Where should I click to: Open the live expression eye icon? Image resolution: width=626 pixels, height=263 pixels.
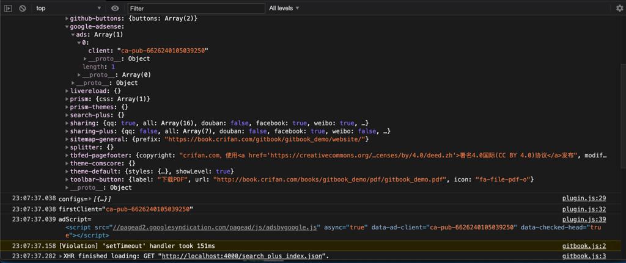click(116, 8)
